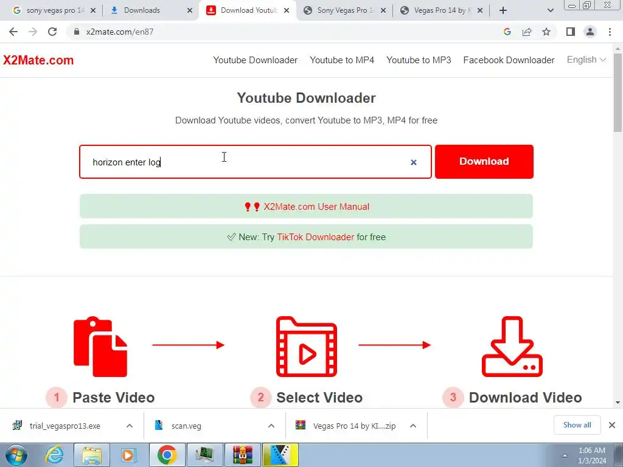Open the media player taskbar icon
Image resolution: width=623 pixels, height=467 pixels.
(128, 455)
